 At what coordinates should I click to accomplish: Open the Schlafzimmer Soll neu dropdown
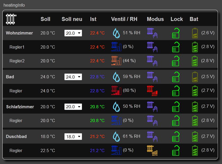[x=73, y=106]
